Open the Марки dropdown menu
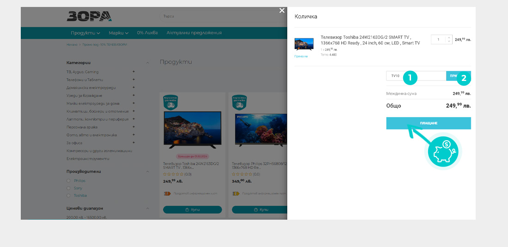Screen dimensions: 508x247 [119, 33]
